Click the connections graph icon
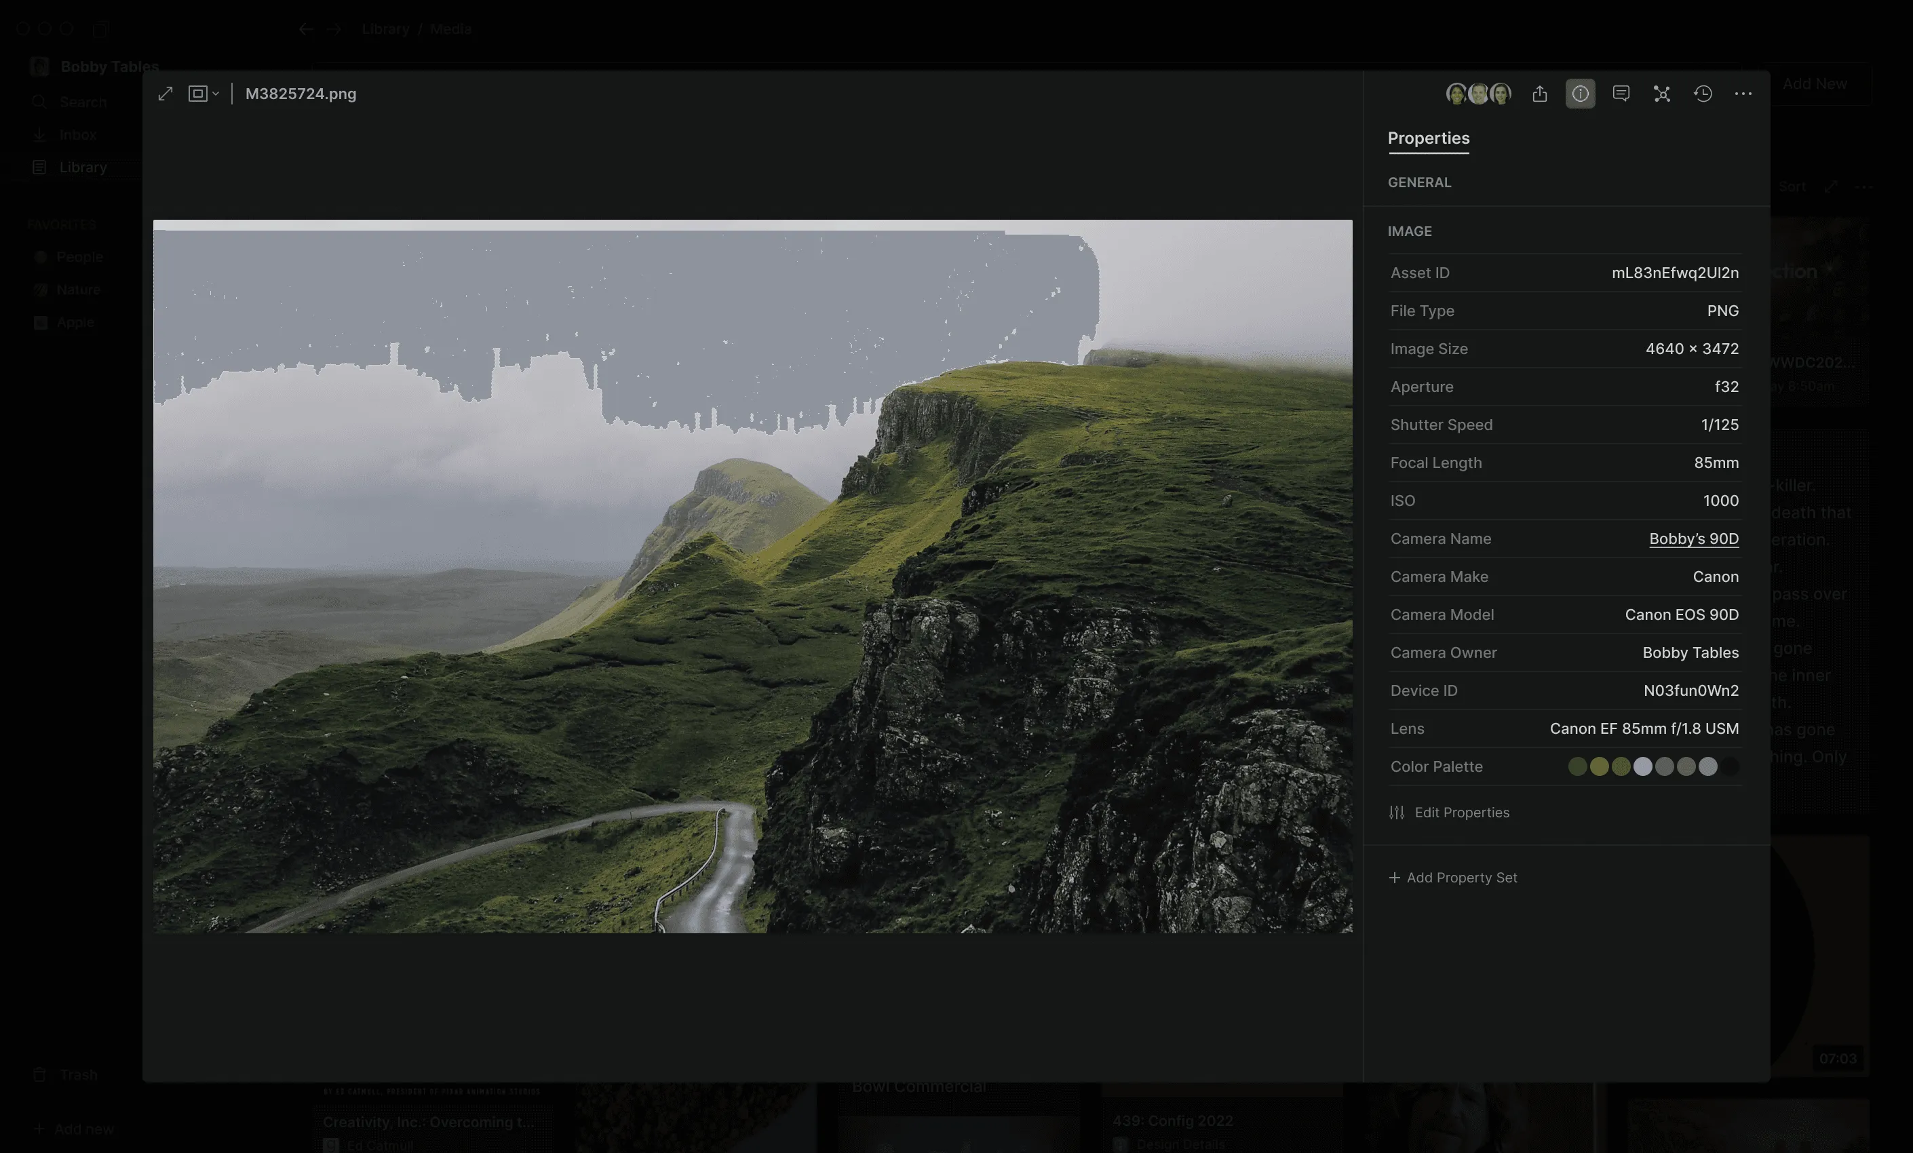Image resolution: width=1913 pixels, height=1153 pixels. point(1661,94)
